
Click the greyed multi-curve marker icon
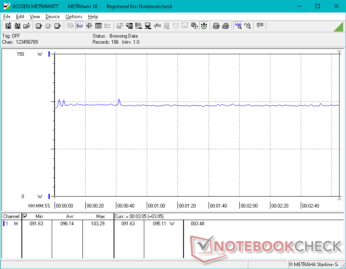pos(185,26)
